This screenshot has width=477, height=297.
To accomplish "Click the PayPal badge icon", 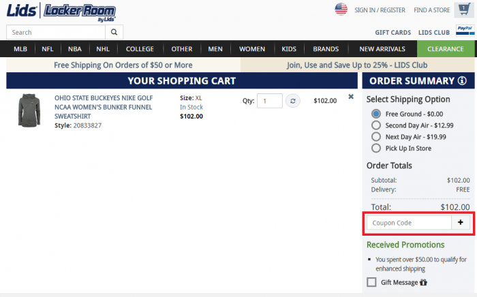I will 465,29.
